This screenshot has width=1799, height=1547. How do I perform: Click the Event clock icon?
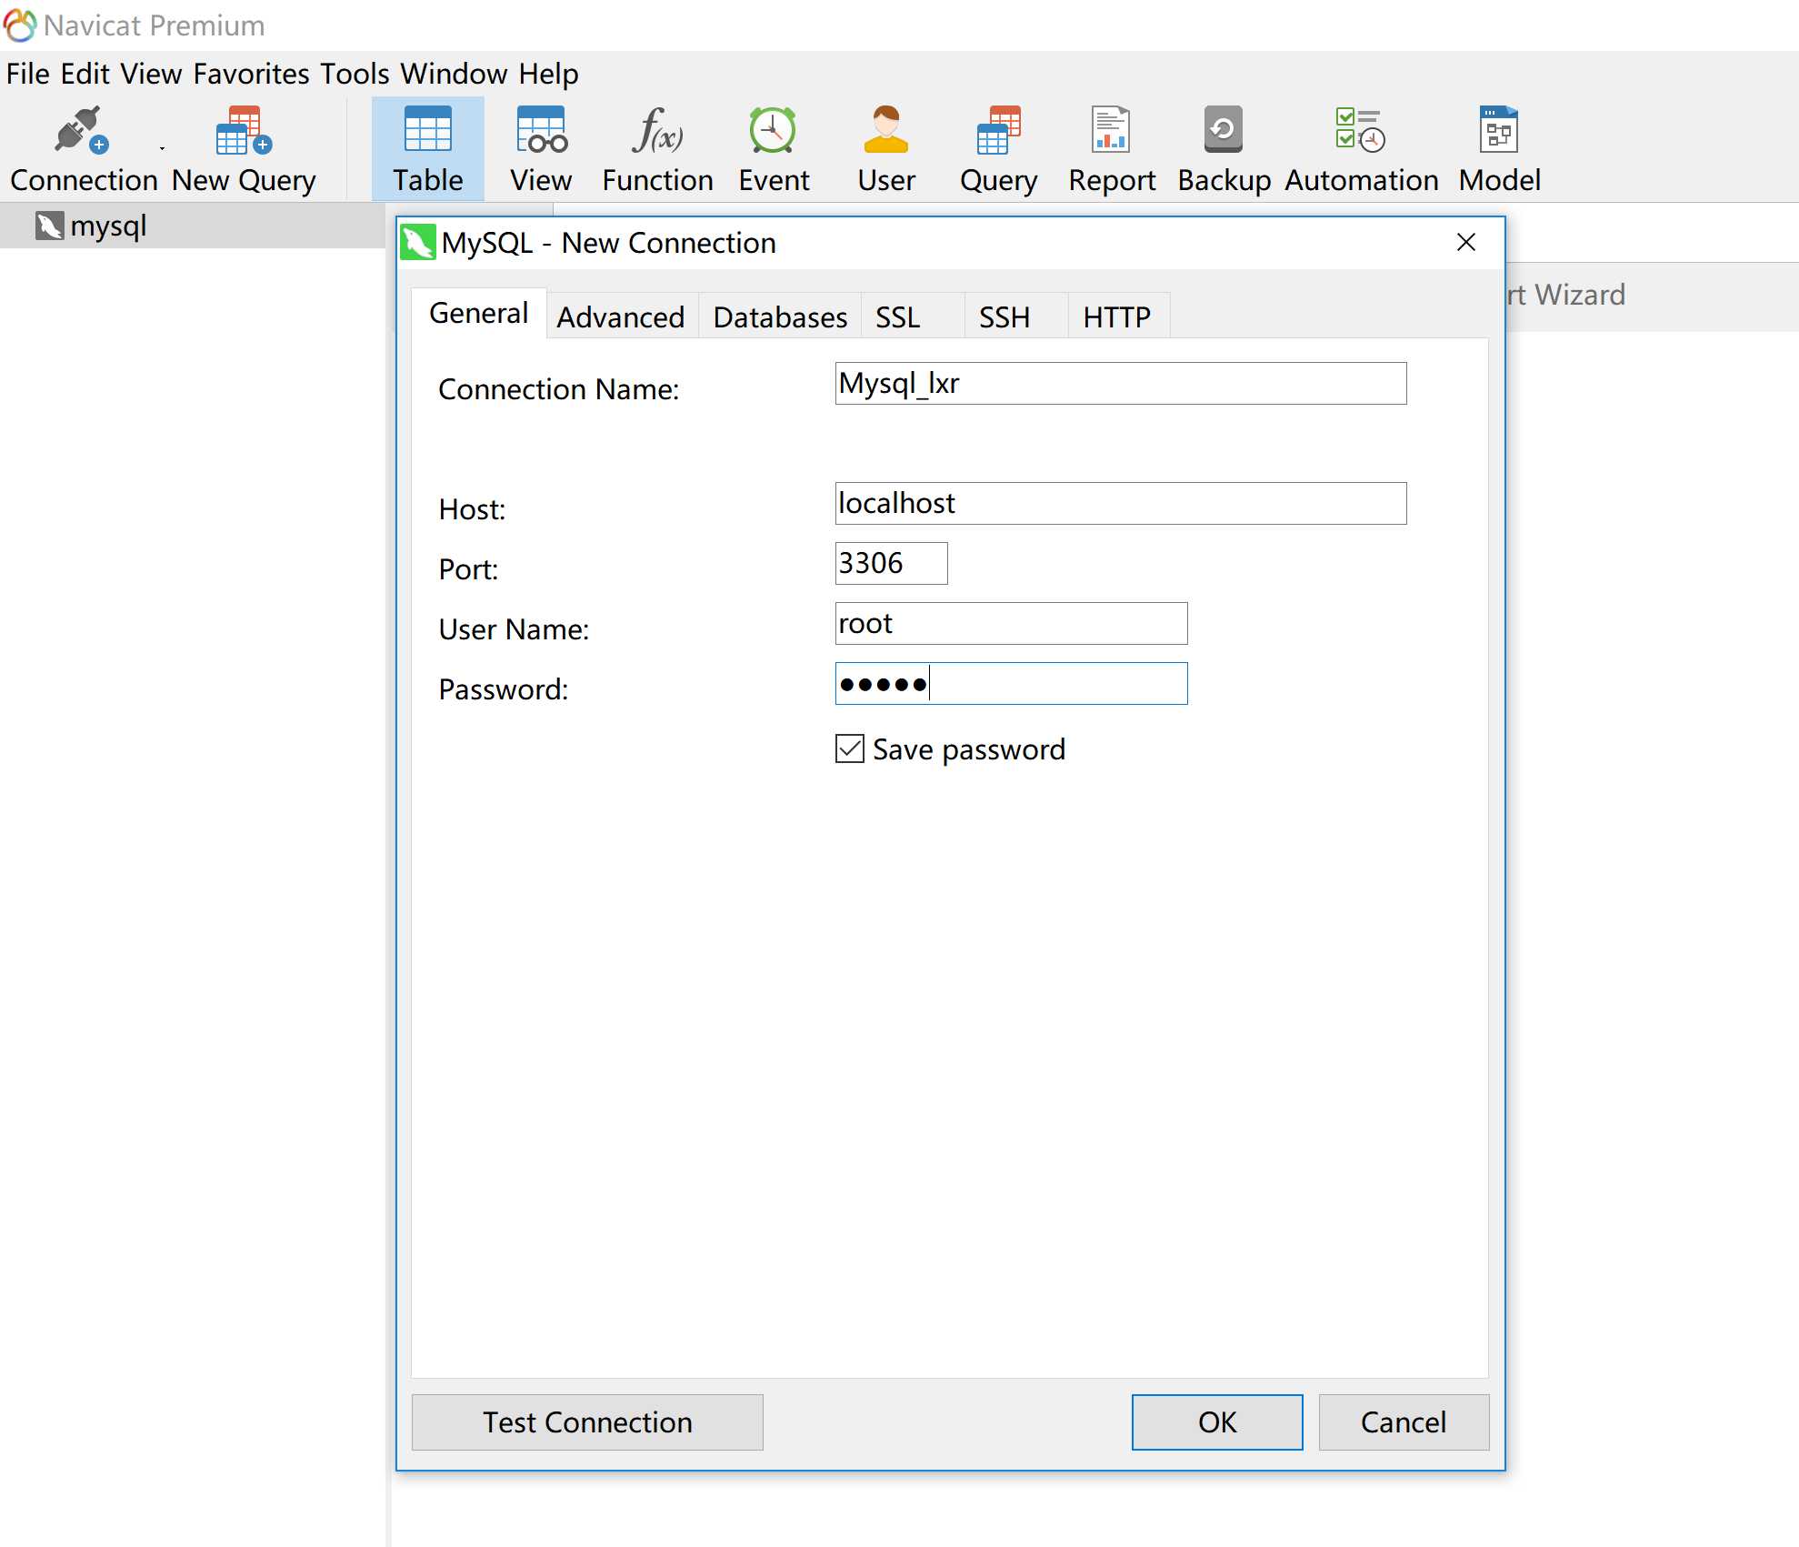tap(773, 130)
